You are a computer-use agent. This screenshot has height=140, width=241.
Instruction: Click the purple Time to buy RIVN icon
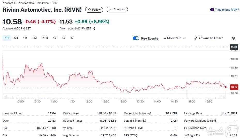pyautogui.click(x=212, y=10)
